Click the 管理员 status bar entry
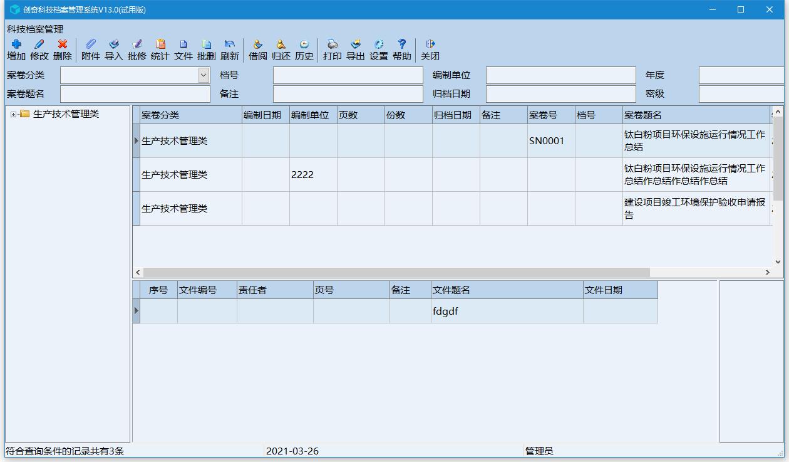 pyautogui.click(x=539, y=451)
